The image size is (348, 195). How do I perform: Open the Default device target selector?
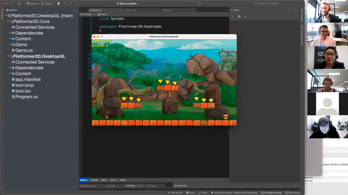point(47,4)
